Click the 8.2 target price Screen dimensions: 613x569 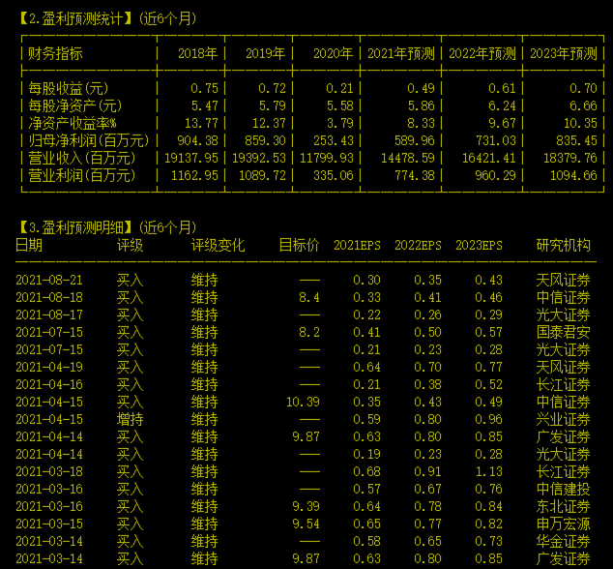pyautogui.click(x=309, y=332)
